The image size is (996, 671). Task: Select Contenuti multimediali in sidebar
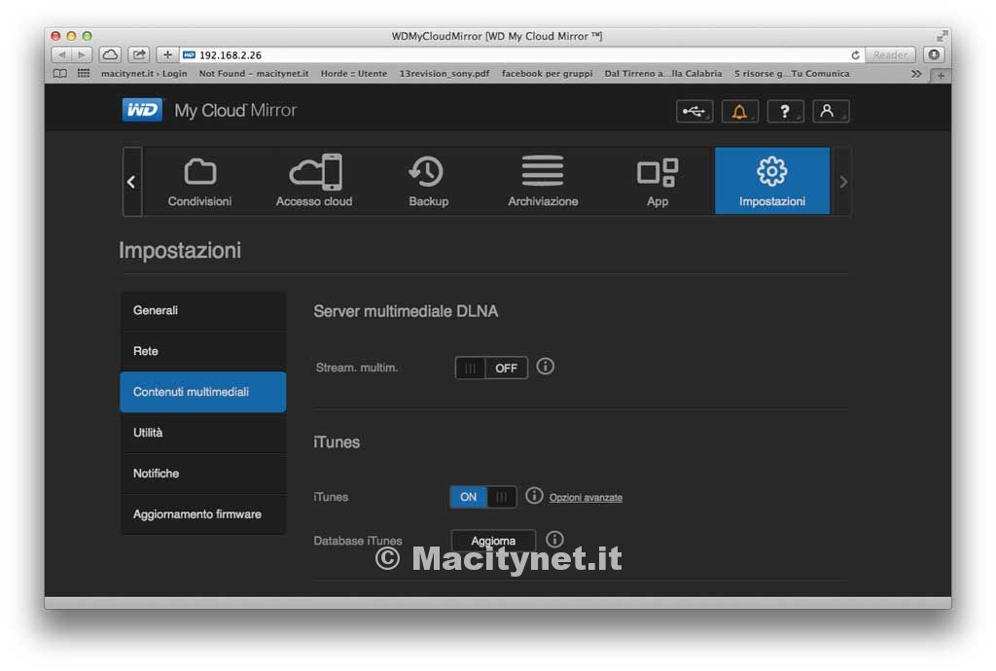[x=202, y=392]
